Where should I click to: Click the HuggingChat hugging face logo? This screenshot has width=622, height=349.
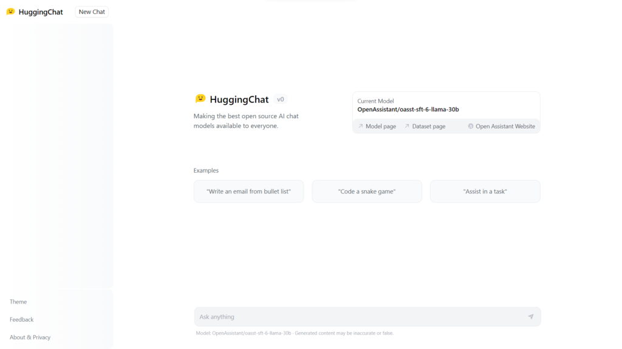(x=10, y=12)
